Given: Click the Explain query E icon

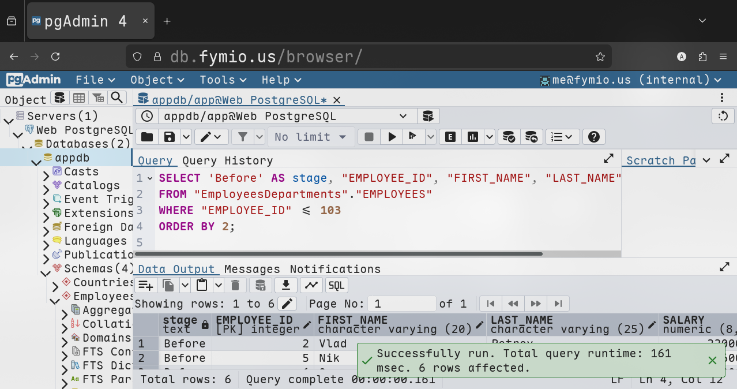Looking at the screenshot, I should [450, 137].
